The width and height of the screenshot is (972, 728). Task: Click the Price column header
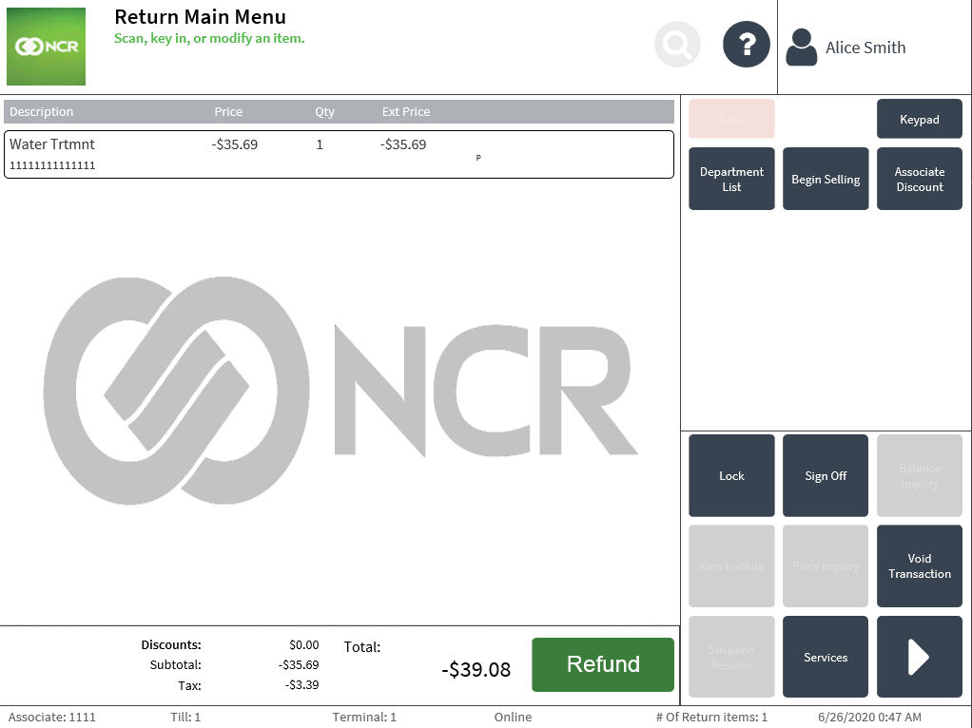[228, 111]
